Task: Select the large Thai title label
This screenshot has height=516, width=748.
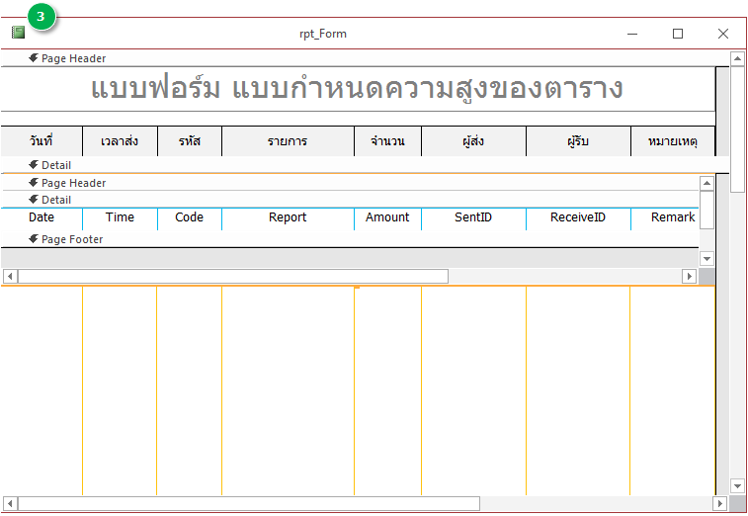Action: pos(357,88)
